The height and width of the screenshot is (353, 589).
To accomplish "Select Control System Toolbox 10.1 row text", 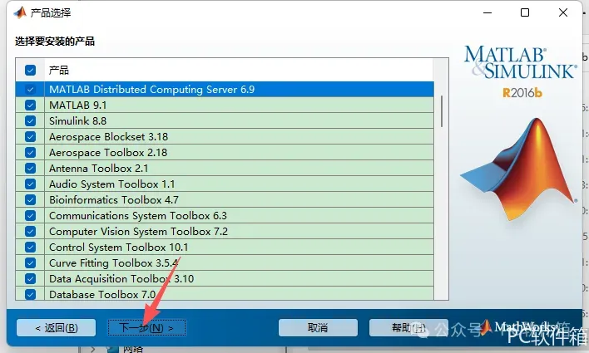I will pos(119,248).
